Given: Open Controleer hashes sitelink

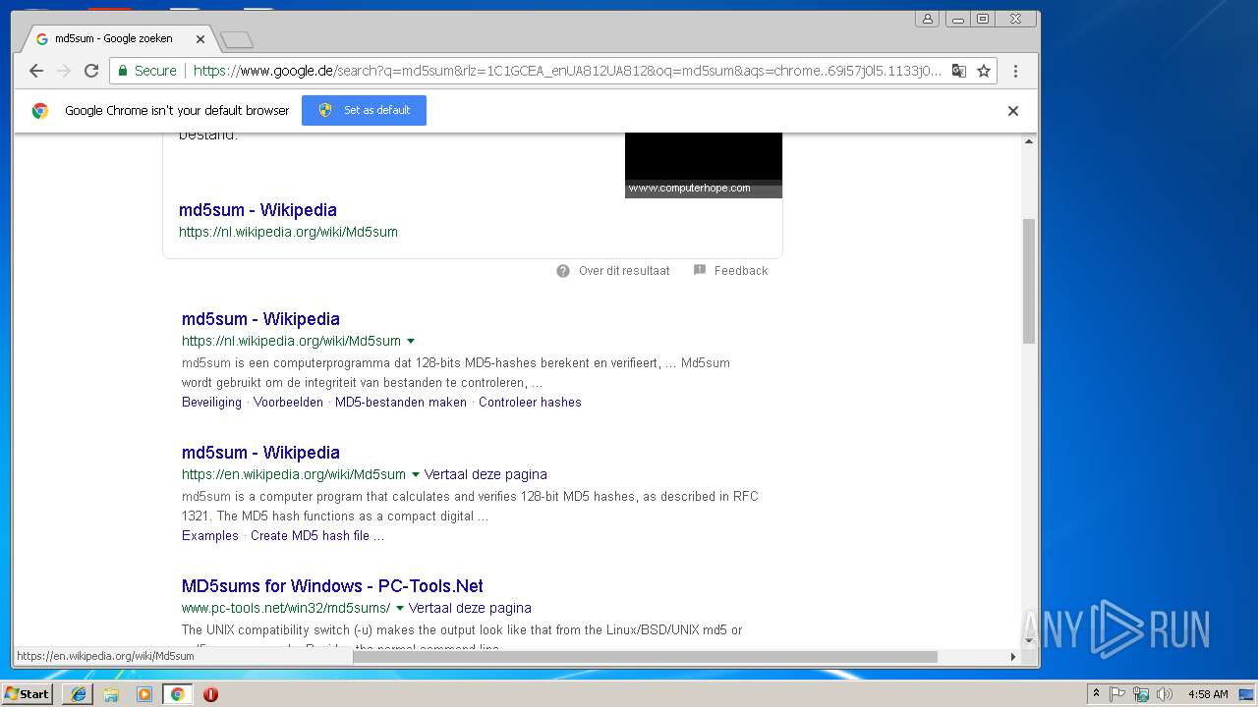Looking at the screenshot, I should (530, 402).
